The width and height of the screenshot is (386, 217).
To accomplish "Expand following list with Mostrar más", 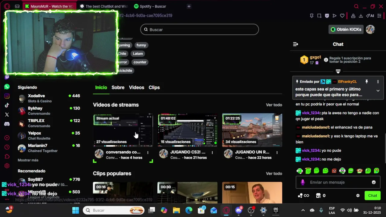I will pos(28,160).
